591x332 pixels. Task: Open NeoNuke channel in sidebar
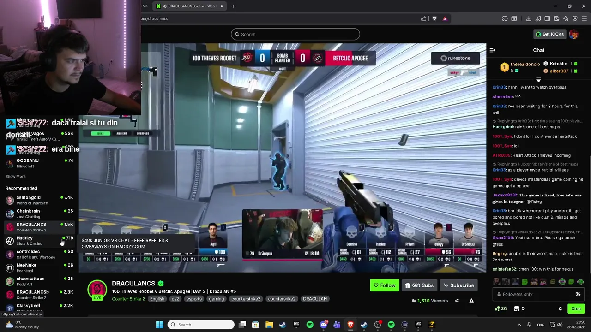click(x=39, y=267)
